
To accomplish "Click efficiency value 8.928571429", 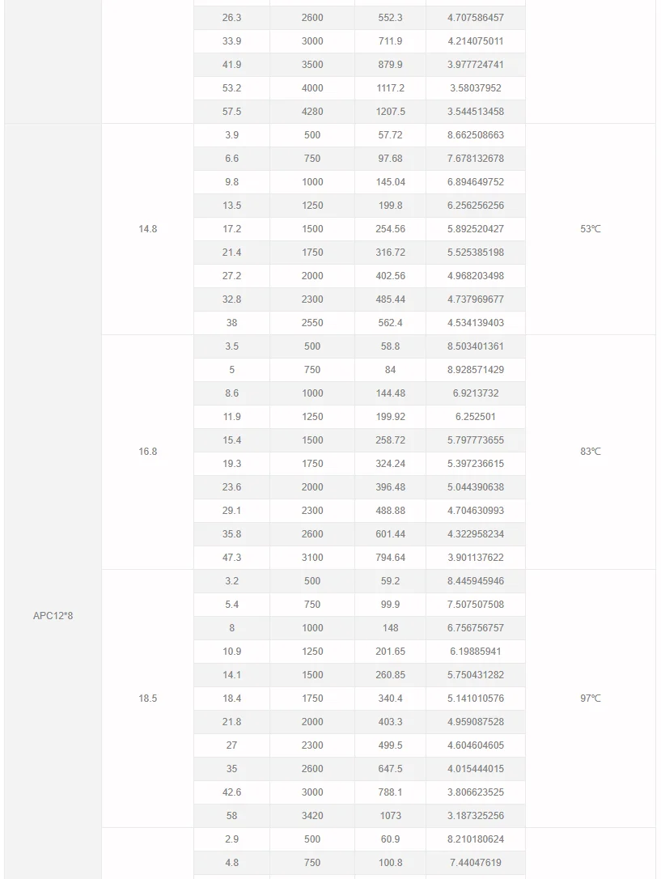I will coord(476,370).
